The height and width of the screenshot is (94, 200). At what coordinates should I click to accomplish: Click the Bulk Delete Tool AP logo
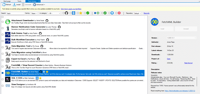click(x=8, y=34)
